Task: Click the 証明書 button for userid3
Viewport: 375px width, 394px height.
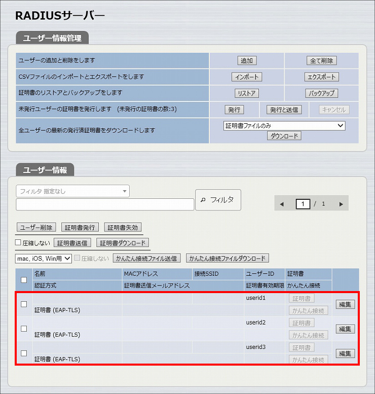Action: click(302, 348)
